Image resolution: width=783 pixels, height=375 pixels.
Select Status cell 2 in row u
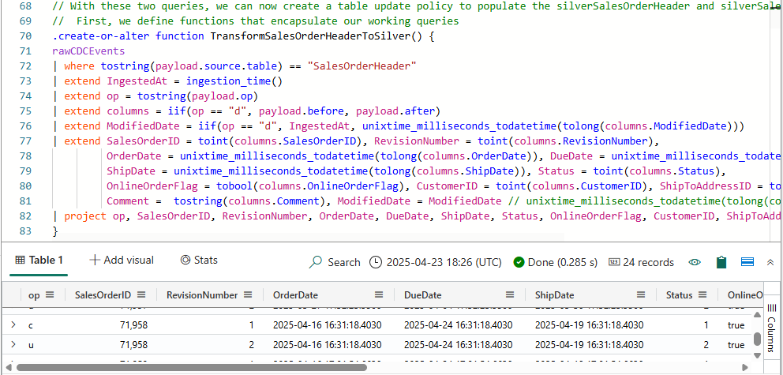(706, 344)
